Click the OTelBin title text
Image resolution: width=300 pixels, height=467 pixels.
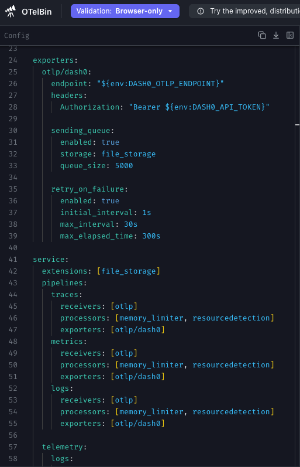(37, 12)
